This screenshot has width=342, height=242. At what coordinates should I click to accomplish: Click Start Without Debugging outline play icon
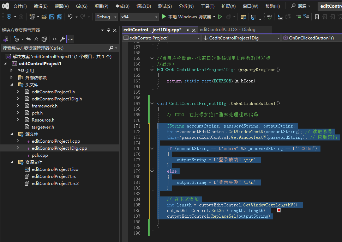[220, 17]
